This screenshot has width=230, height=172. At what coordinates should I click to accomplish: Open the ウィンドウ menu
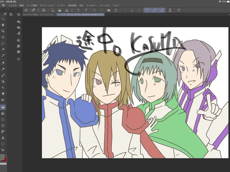[105, 5]
